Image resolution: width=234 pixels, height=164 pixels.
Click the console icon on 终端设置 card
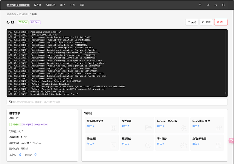coord(113,145)
